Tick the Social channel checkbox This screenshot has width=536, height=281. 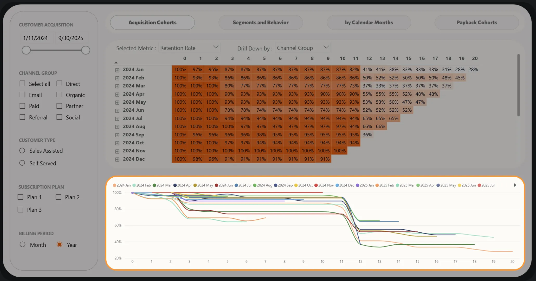tap(59, 117)
